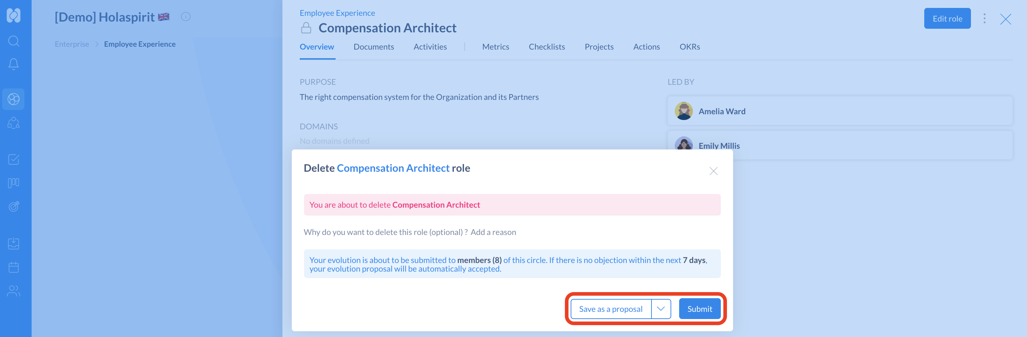This screenshot has width=1027, height=337.
Task: Go to Enterprise in the breadcrumb
Action: pos(72,44)
